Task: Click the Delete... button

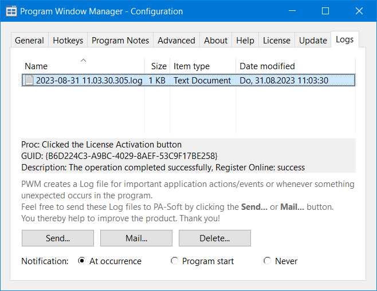Action: point(215,238)
